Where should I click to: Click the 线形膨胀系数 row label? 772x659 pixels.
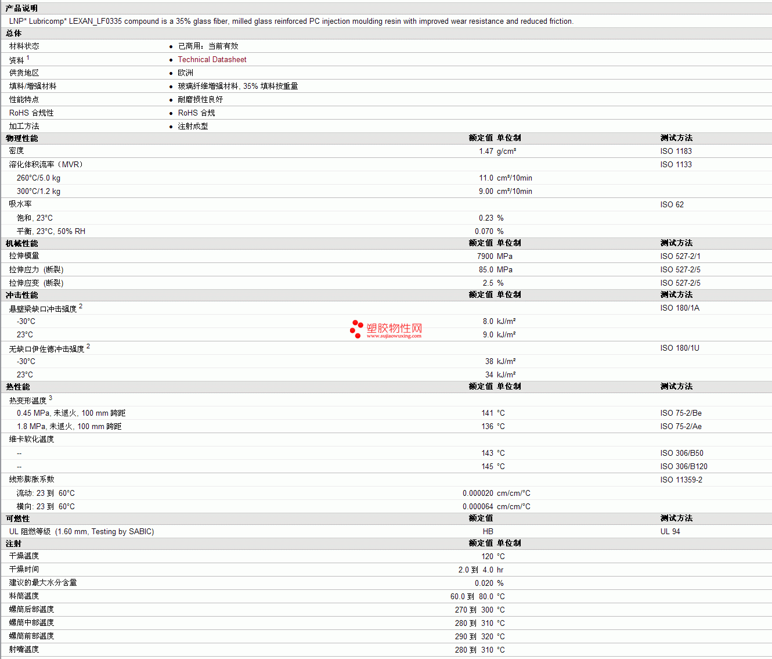tap(31, 479)
